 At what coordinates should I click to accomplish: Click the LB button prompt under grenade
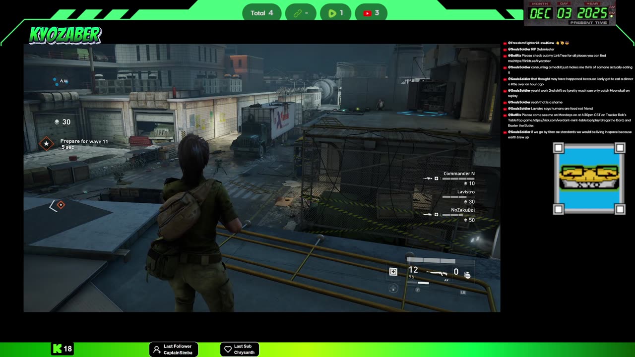[x=463, y=293]
